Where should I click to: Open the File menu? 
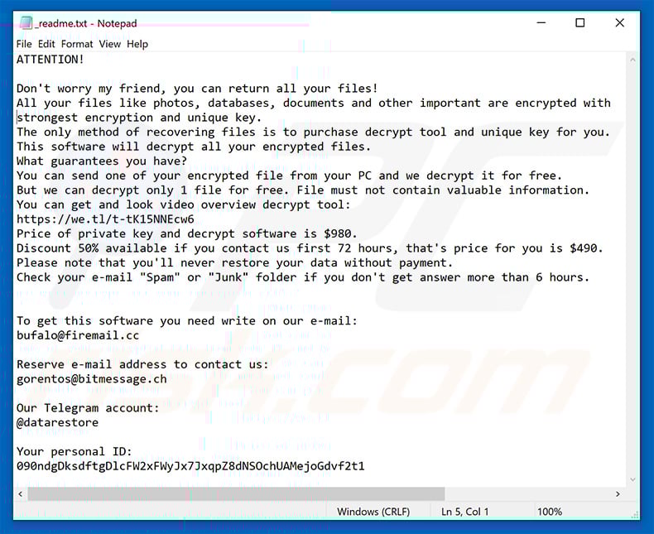(24, 44)
